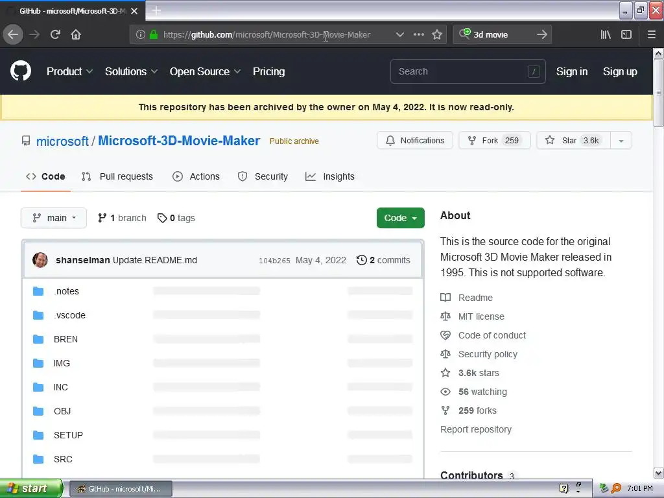
Task: Open the Readme link in About
Action: click(x=467, y=298)
